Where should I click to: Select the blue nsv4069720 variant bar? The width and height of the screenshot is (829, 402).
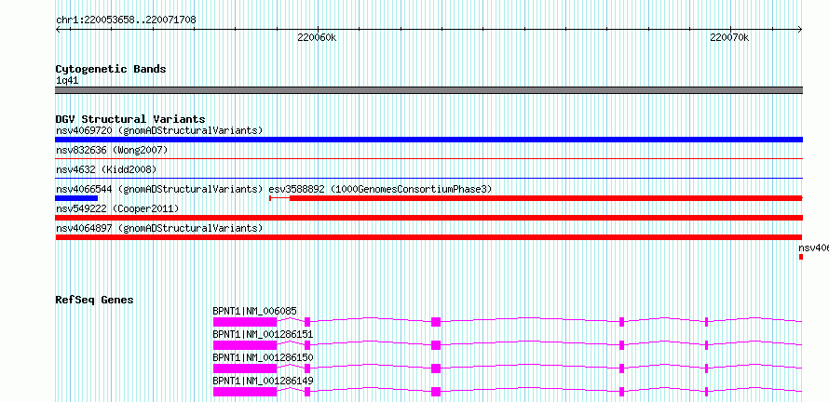428,140
